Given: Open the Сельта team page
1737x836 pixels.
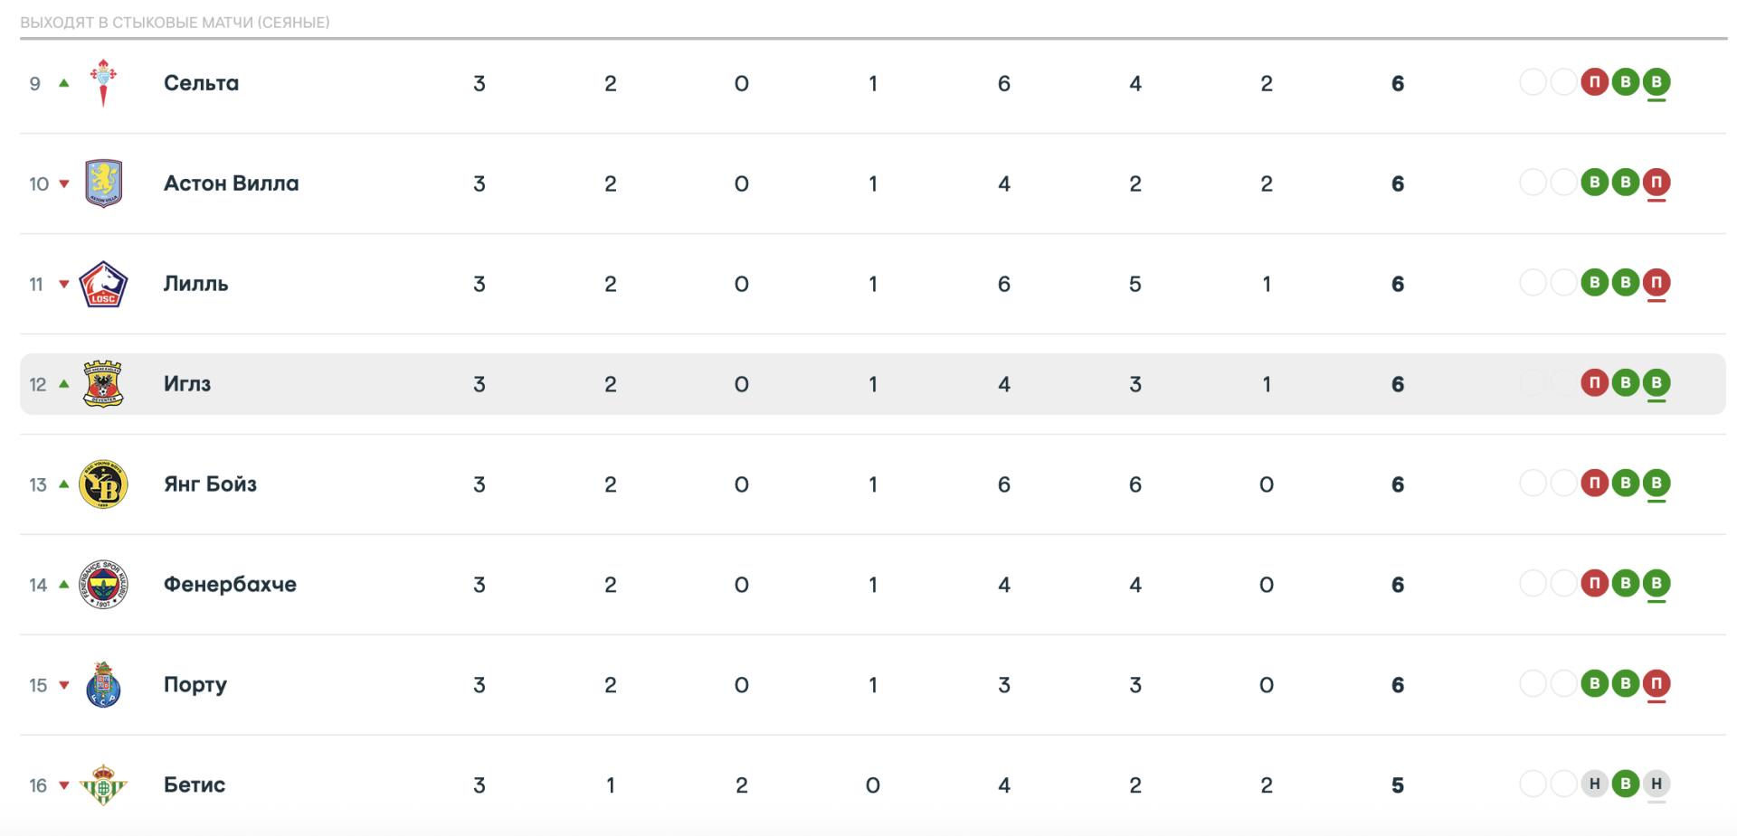Looking at the screenshot, I should pyautogui.click(x=201, y=83).
